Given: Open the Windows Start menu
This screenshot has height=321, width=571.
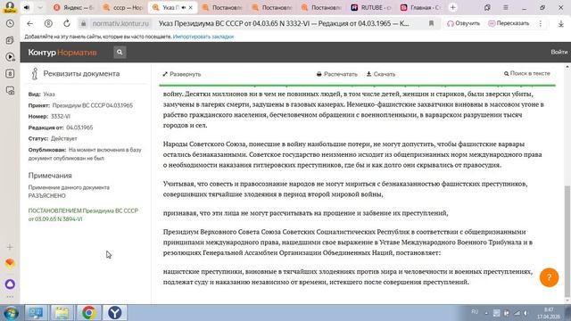Looking at the screenshot, I should pyautogui.click(x=11, y=313).
